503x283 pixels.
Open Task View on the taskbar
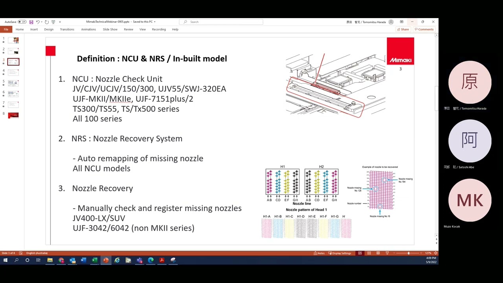tap(38, 260)
